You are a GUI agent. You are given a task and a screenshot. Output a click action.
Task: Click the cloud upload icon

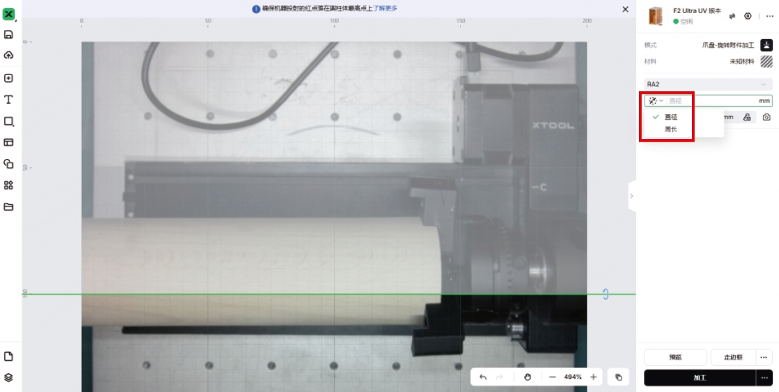[x=9, y=55]
